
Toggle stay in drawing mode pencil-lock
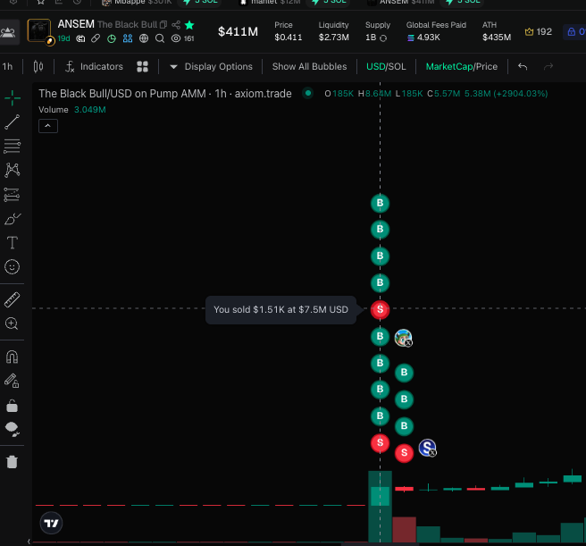click(12, 381)
